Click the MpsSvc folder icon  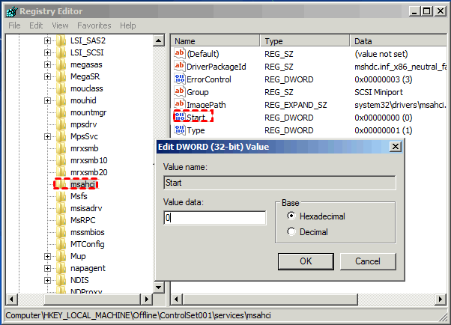click(61, 136)
